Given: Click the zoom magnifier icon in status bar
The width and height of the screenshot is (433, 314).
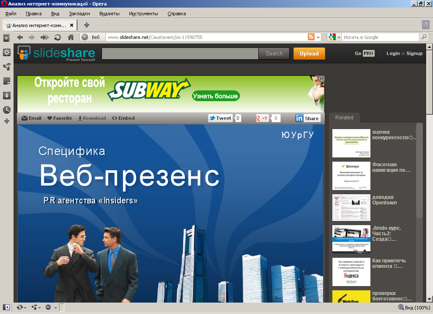Looking at the screenshot, I should pos(401,307).
